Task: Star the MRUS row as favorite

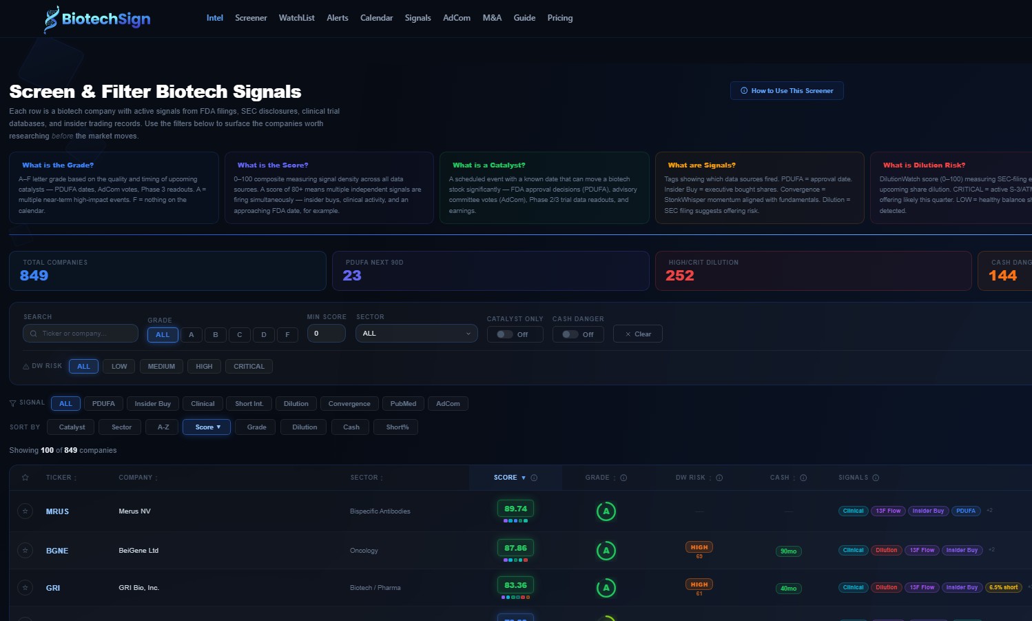Action: pyautogui.click(x=25, y=511)
